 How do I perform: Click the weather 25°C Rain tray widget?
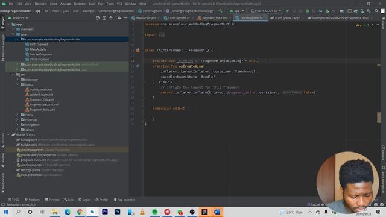[x=292, y=212]
